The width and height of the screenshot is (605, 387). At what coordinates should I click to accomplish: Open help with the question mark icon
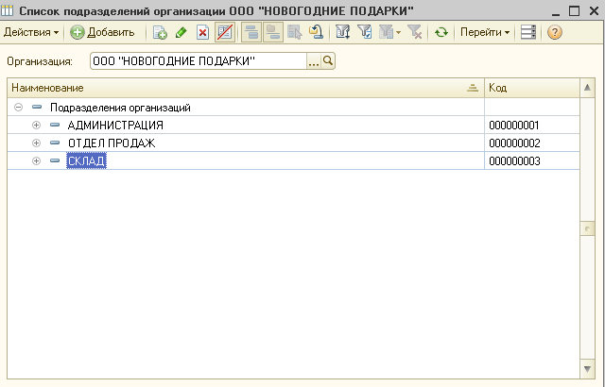click(x=555, y=32)
